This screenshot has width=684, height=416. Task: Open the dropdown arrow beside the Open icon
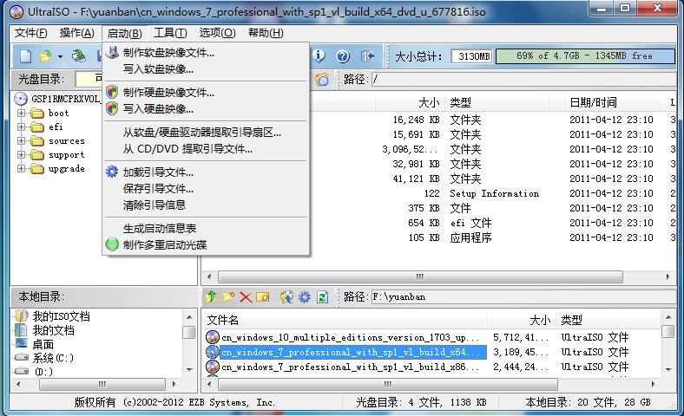(60, 56)
